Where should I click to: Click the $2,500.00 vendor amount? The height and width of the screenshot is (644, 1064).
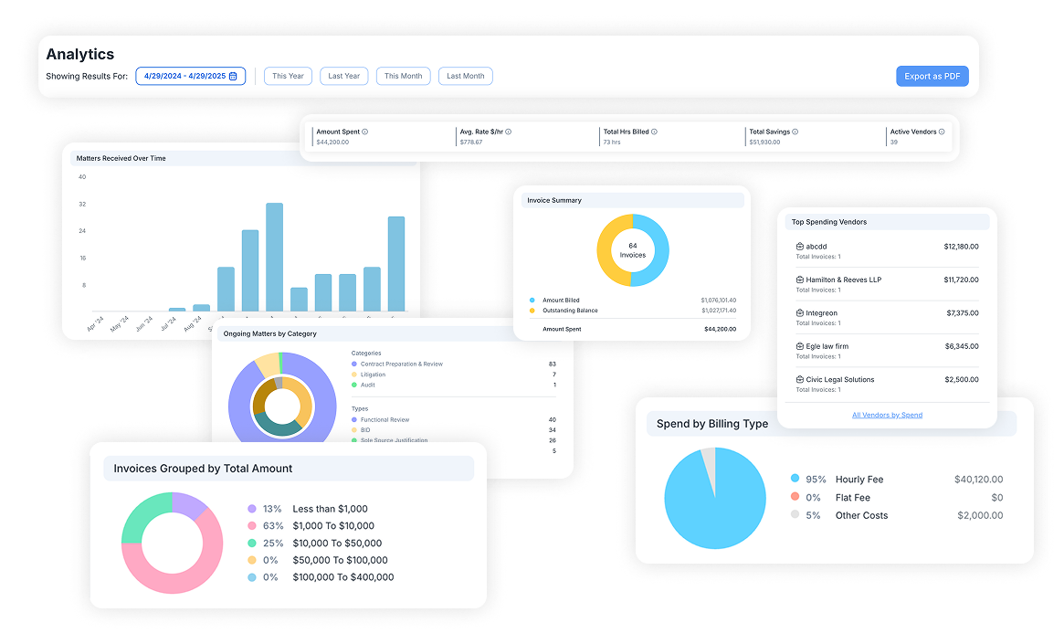(x=962, y=379)
